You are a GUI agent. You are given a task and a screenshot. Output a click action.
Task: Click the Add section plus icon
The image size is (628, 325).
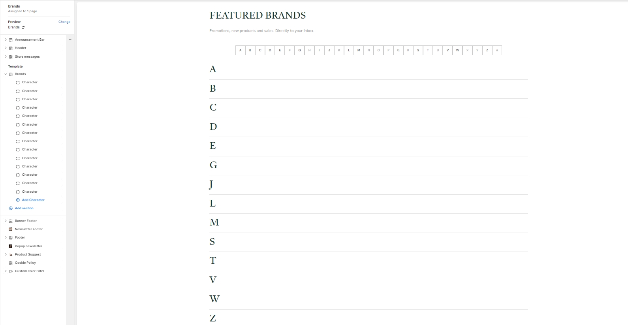11,208
